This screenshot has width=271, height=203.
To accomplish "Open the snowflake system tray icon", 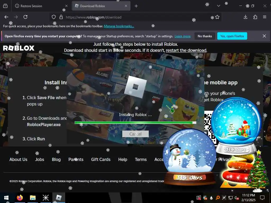I will pos(224,198).
